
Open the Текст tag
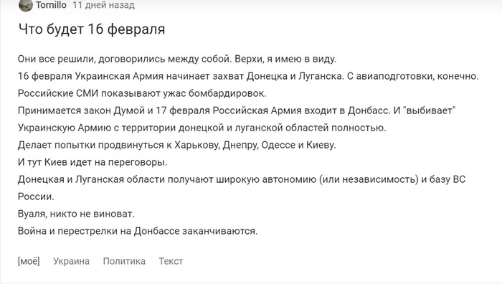[171, 261]
